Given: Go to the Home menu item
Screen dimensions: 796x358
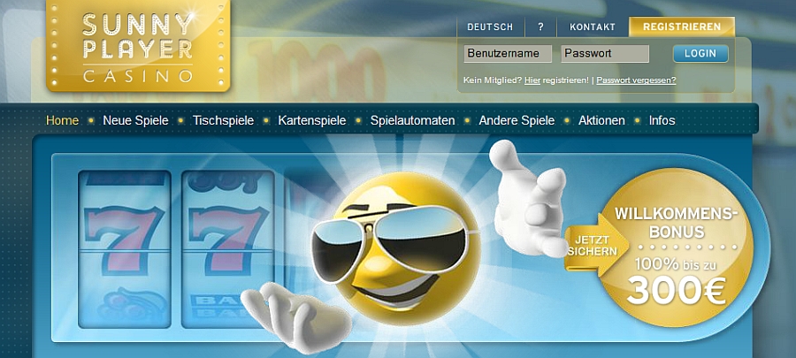Looking at the screenshot, I should (x=63, y=121).
